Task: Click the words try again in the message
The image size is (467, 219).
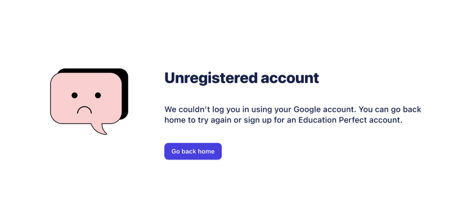Action: coord(212,121)
